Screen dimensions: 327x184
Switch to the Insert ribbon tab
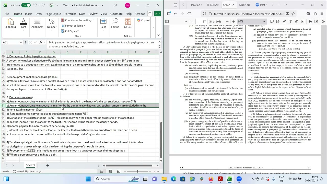tap(29, 14)
